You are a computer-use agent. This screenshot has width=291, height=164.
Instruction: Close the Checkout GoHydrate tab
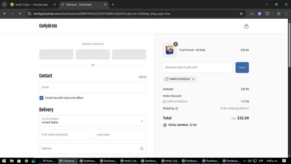click(x=105, y=5)
